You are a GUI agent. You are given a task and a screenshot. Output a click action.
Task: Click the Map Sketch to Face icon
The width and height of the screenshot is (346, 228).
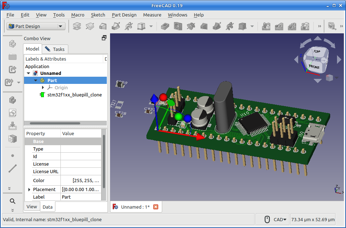[x=13, y=139]
